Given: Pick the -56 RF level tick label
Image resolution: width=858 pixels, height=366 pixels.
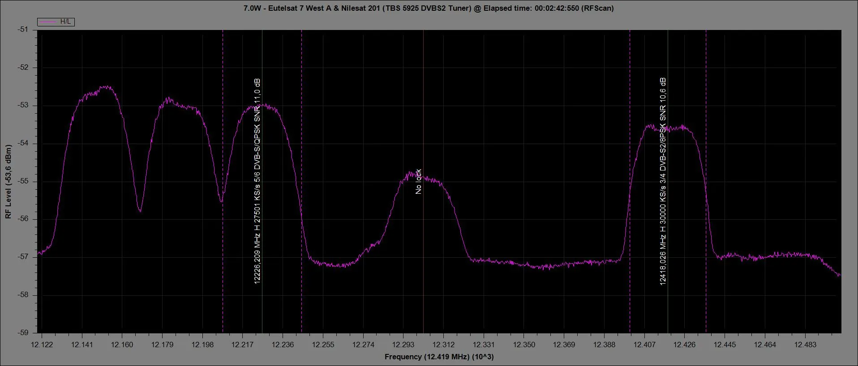Looking at the screenshot, I should (23, 219).
